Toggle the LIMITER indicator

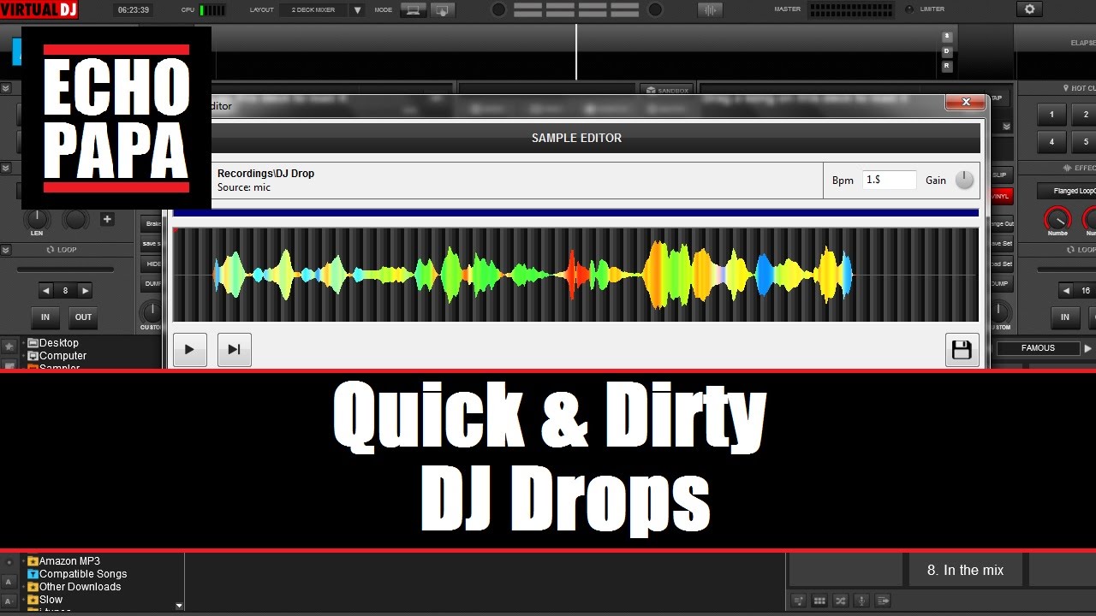coord(908,9)
